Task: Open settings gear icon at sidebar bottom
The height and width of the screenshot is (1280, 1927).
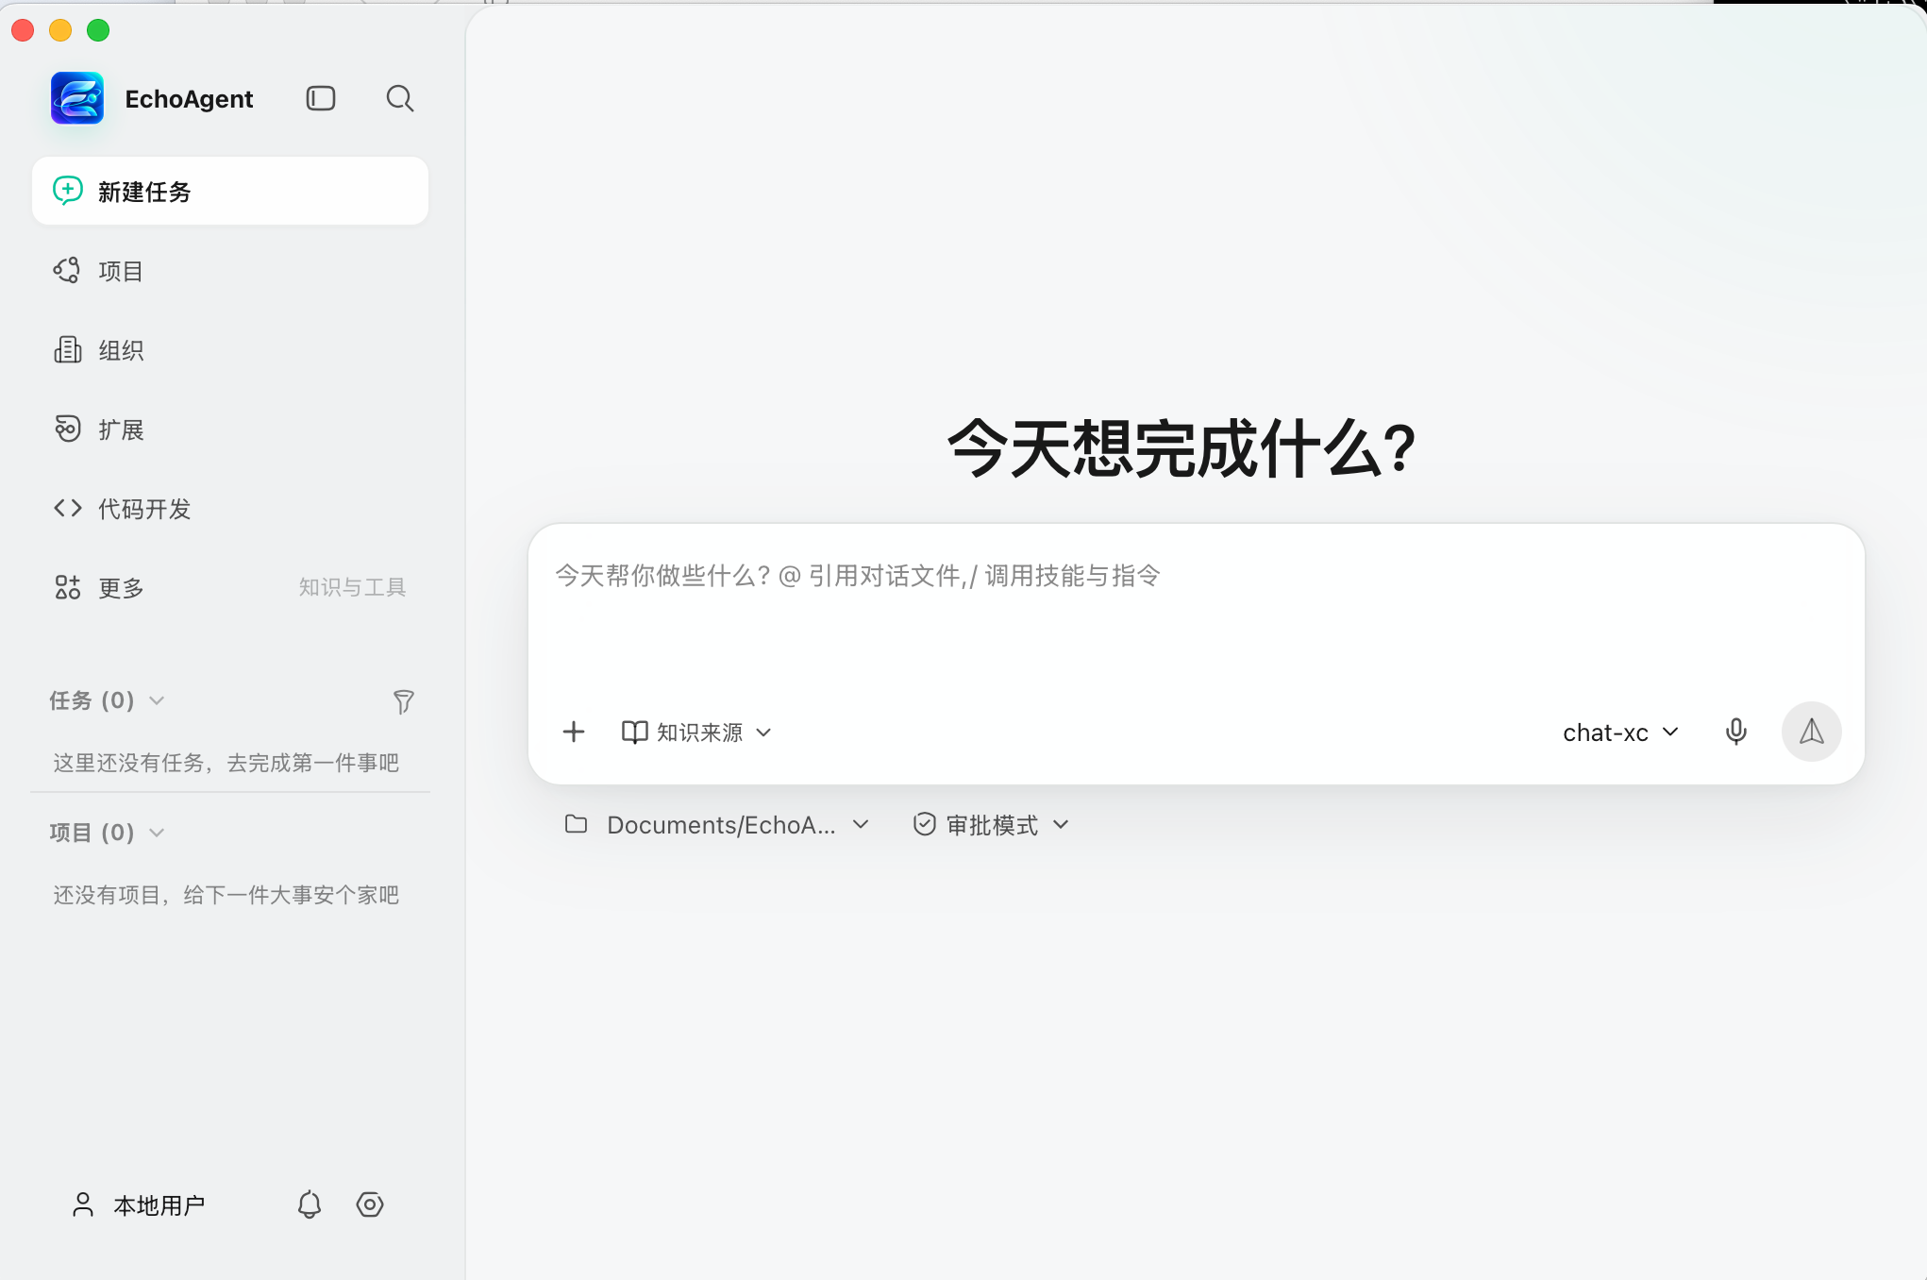Action: tap(370, 1204)
